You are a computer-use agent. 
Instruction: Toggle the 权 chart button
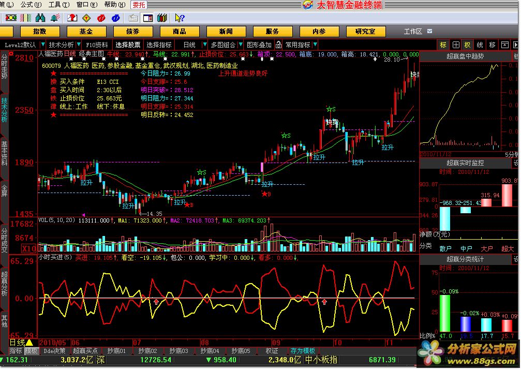[468, 45]
